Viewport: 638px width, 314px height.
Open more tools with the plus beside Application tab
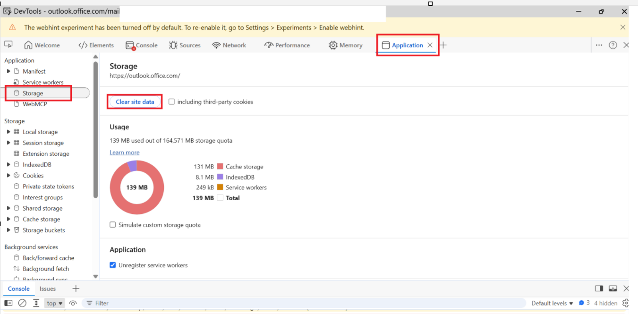pyautogui.click(x=443, y=45)
